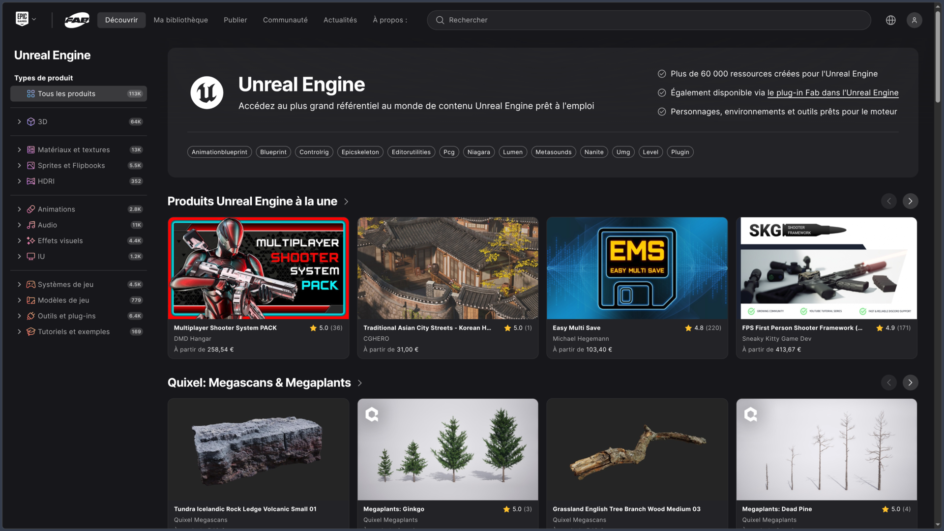Expand the Systèmes de jeu chevron
This screenshot has height=531, width=944.
19,284
